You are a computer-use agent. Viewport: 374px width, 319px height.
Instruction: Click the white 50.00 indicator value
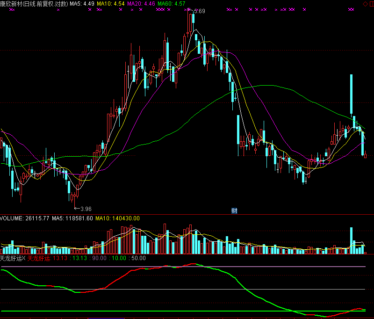pos(138,258)
